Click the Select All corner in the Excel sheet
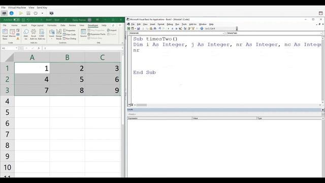 click(x=7, y=57)
